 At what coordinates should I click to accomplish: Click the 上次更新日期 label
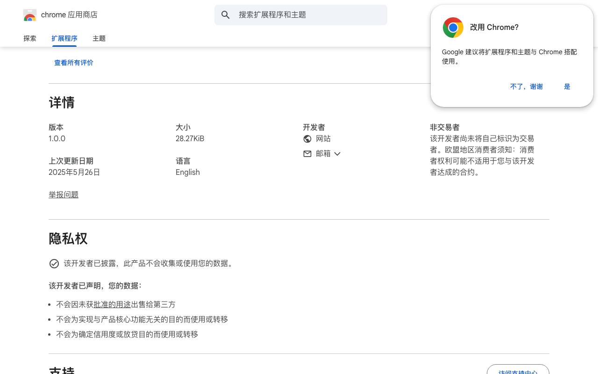tap(71, 161)
